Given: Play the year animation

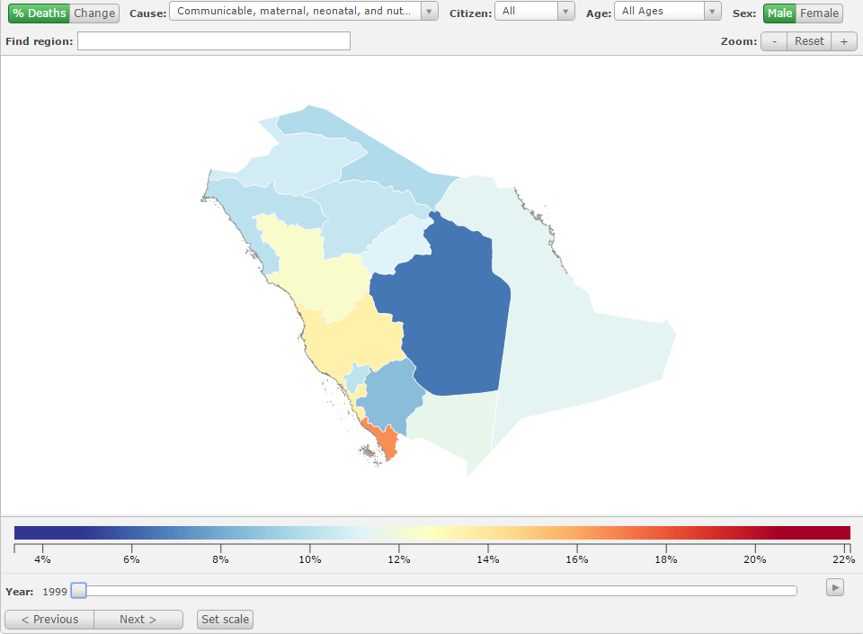Looking at the screenshot, I should [835, 587].
